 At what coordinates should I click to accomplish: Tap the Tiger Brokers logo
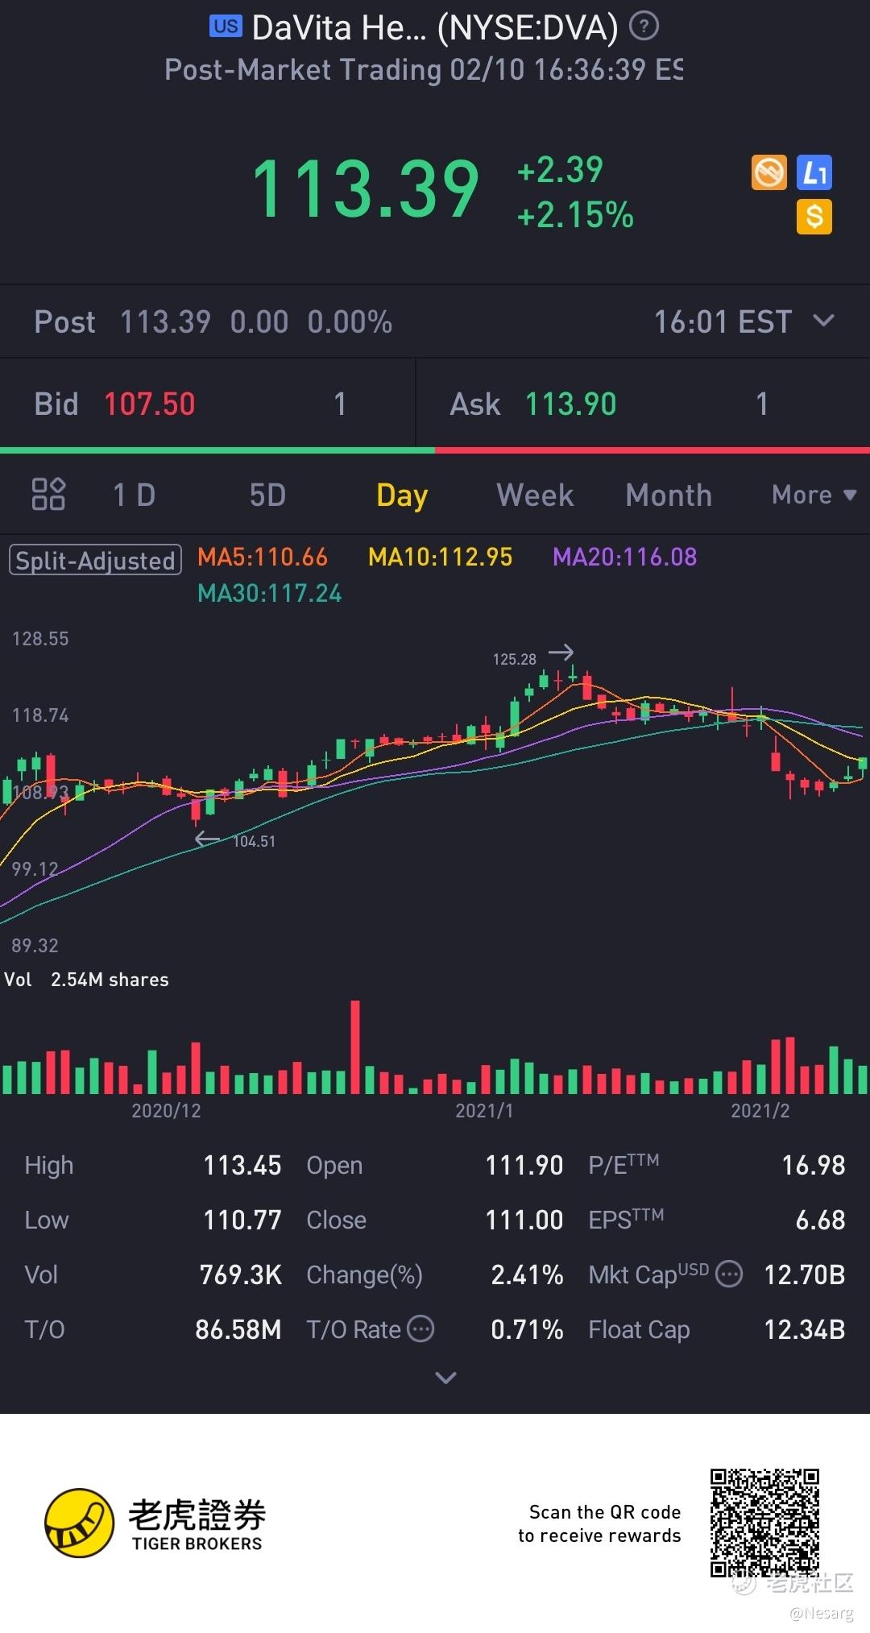[x=155, y=1523]
